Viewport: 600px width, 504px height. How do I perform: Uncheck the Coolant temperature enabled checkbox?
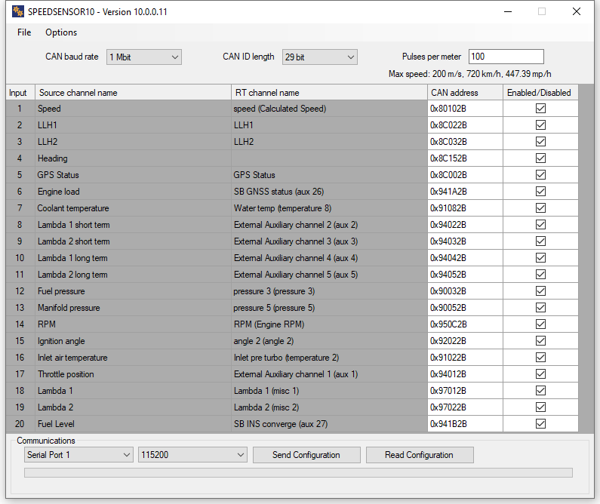[540, 208]
